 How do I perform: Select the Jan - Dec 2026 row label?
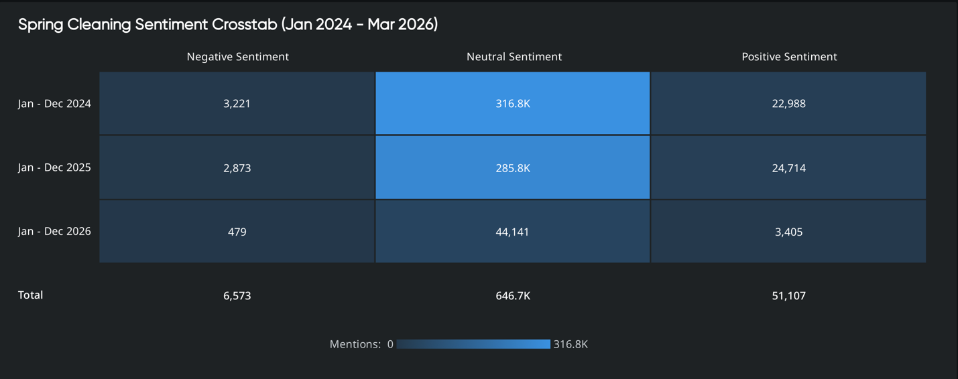[x=54, y=231]
